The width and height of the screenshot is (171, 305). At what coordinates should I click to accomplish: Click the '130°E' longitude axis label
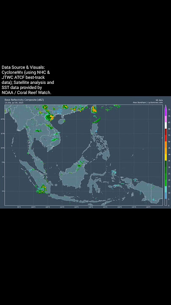119,207
